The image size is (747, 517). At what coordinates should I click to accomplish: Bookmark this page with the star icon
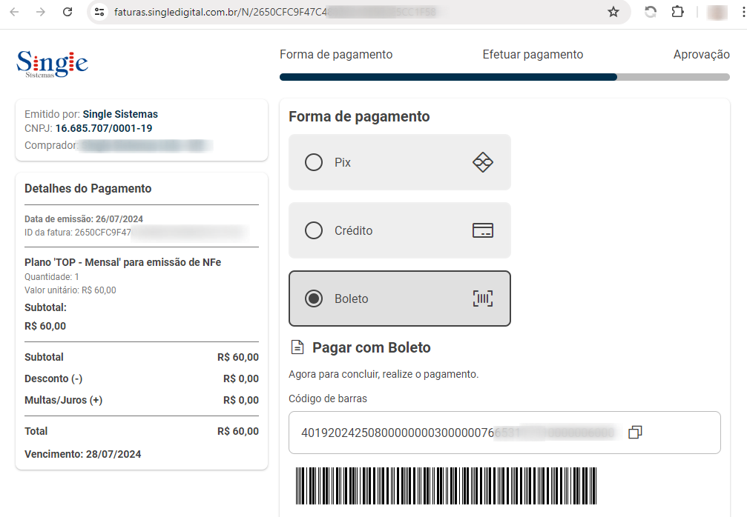coord(613,12)
